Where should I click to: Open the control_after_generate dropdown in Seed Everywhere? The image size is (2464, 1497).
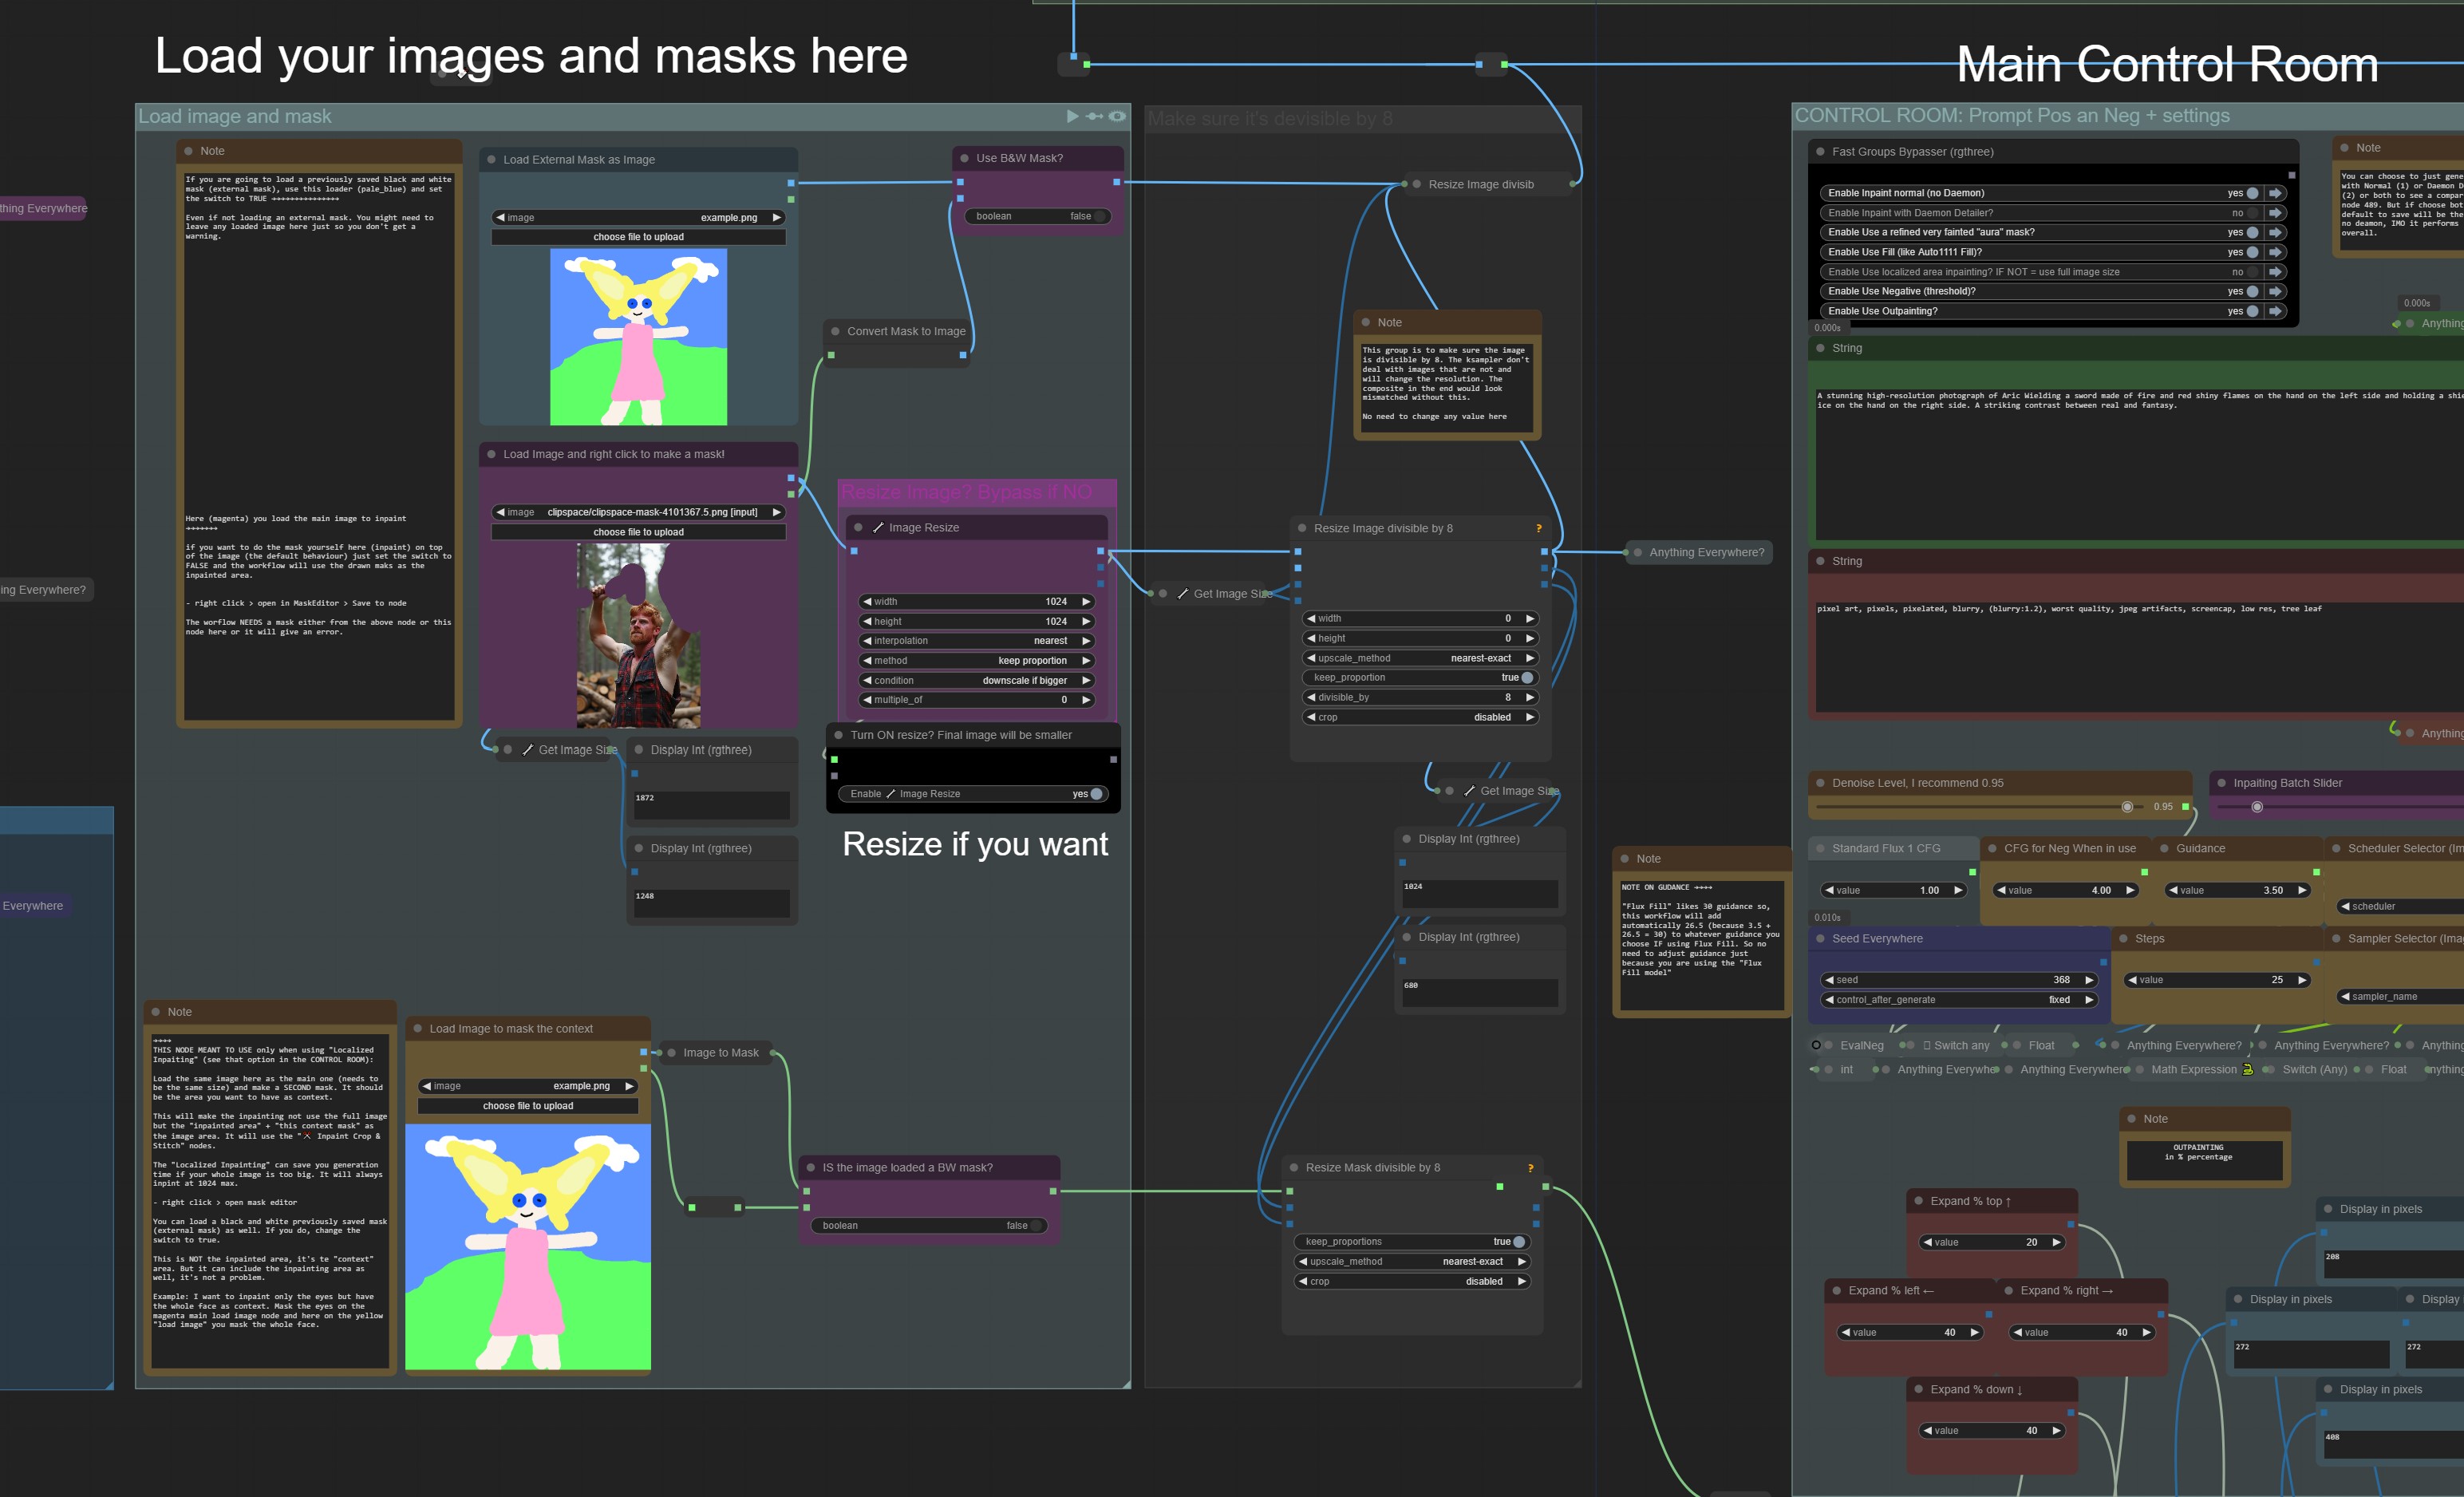[x=1958, y=1000]
